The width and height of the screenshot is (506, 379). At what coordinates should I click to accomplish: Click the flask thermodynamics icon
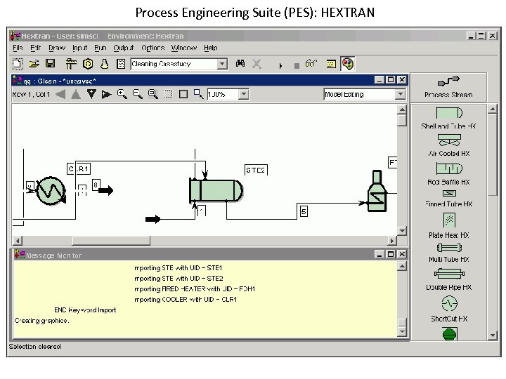[104, 64]
